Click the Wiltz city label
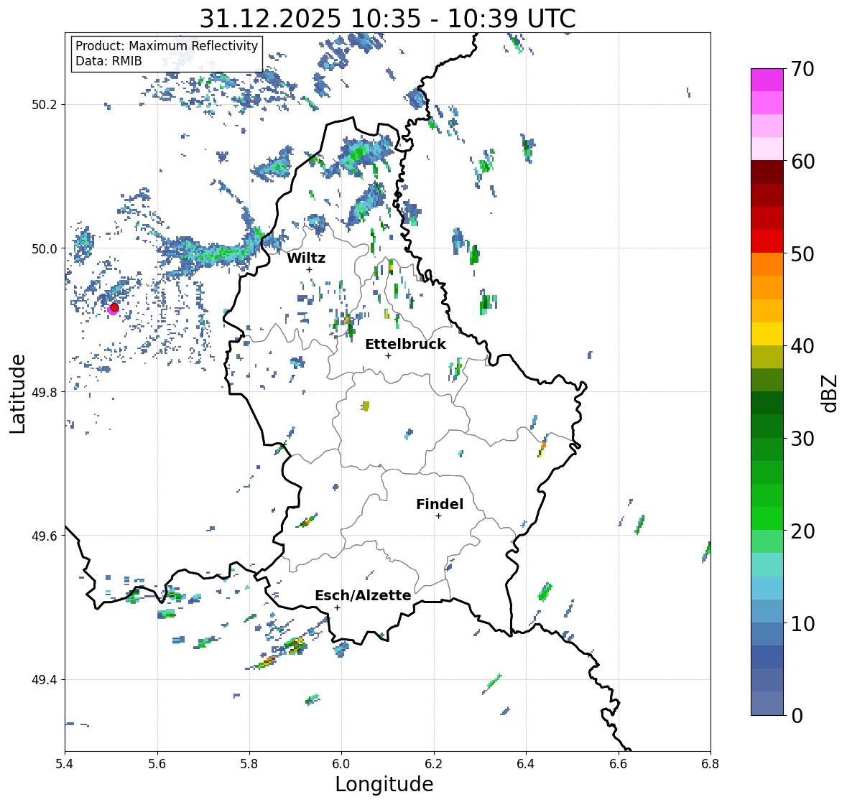This screenshot has height=802, width=847. click(306, 258)
